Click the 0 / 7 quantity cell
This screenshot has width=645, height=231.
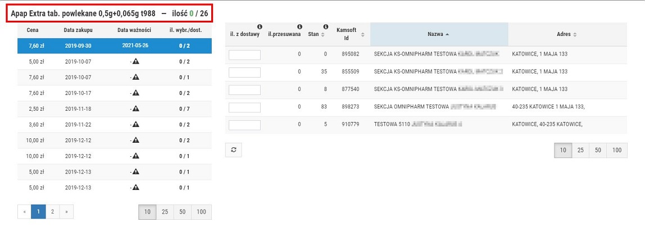pyautogui.click(x=184, y=109)
